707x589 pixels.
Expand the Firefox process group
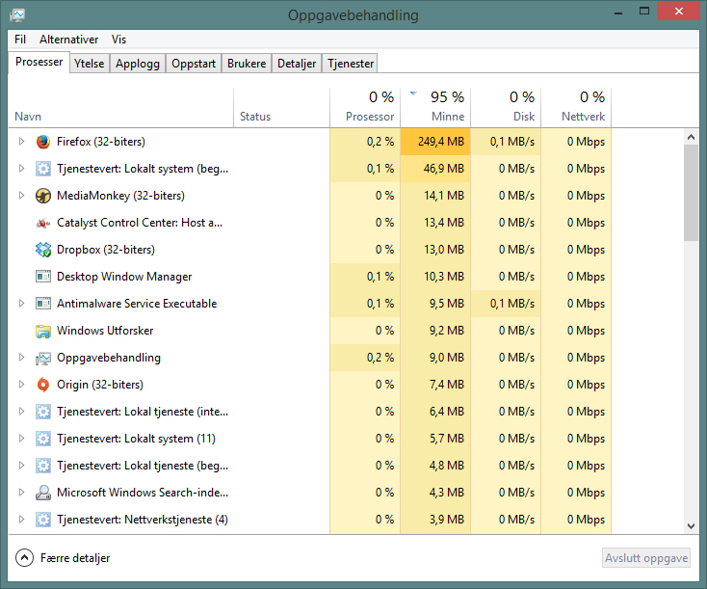coord(21,142)
